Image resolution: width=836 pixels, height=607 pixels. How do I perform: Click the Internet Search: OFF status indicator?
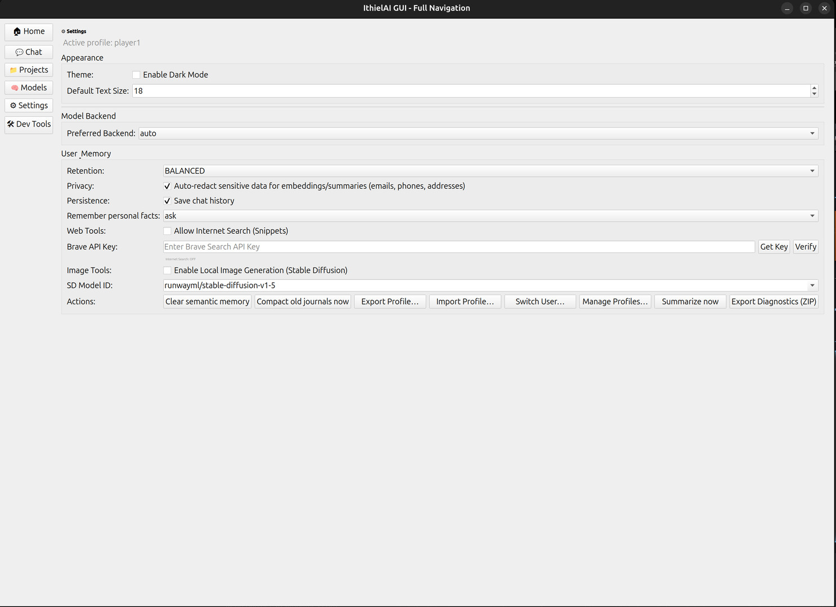pyautogui.click(x=180, y=259)
